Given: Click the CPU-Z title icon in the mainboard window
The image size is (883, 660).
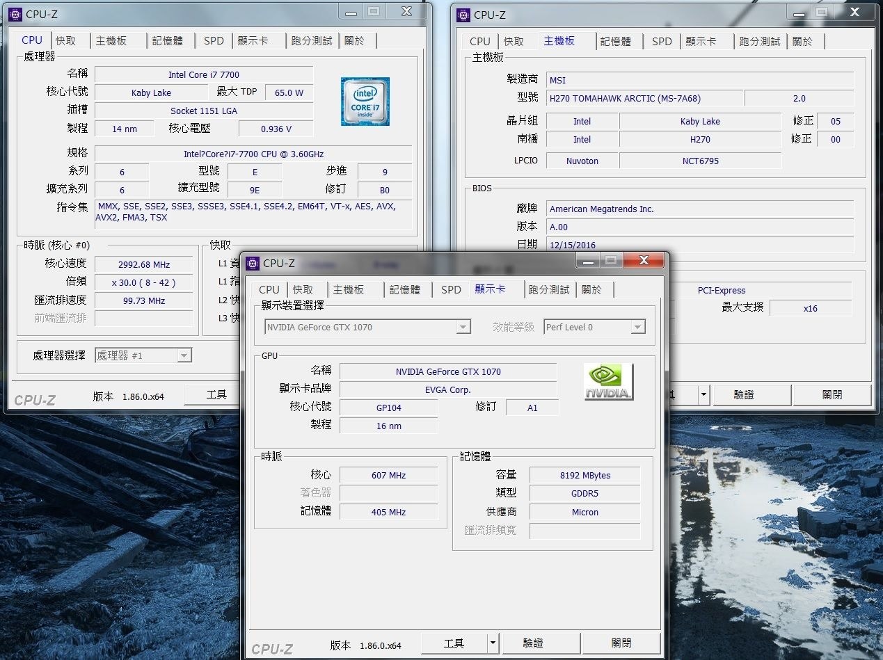Looking at the screenshot, I should coord(463,15).
